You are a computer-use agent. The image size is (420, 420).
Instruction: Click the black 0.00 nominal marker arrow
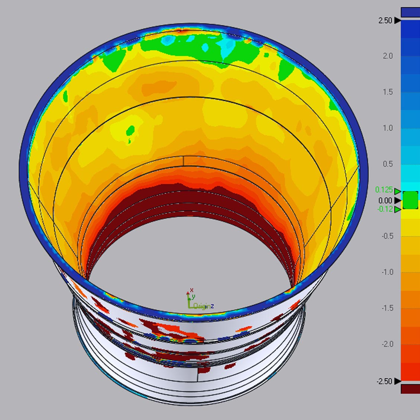tap(397, 201)
